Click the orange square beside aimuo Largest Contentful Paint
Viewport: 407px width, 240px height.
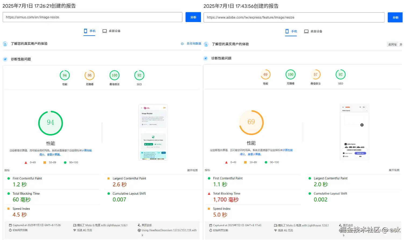[x=109, y=178]
